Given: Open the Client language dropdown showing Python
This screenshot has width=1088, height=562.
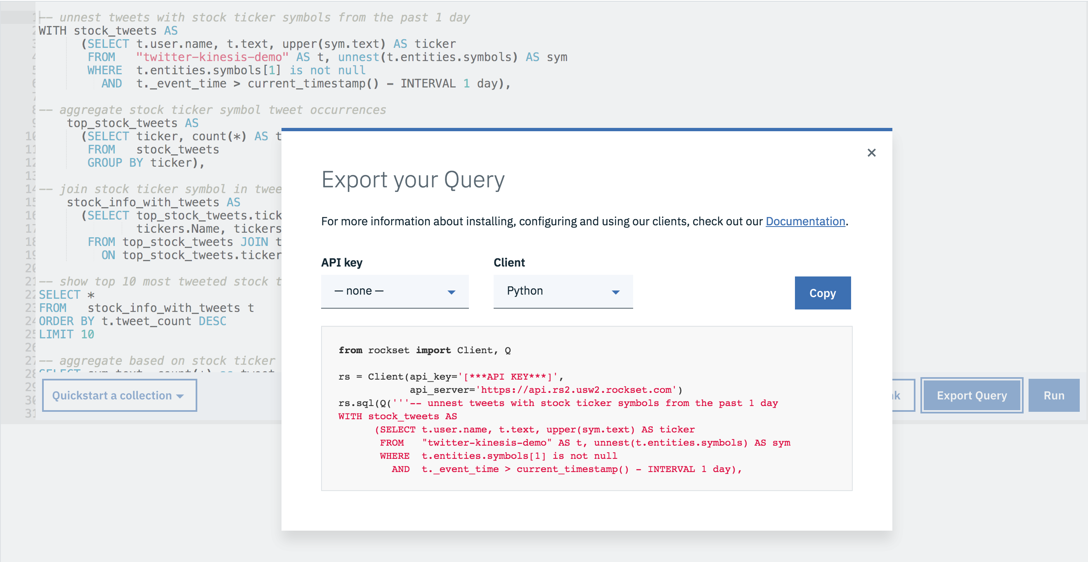Looking at the screenshot, I should tap(563, 291).
